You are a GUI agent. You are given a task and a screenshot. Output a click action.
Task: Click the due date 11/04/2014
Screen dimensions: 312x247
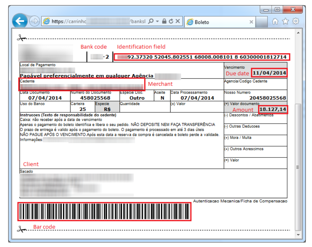269,73
